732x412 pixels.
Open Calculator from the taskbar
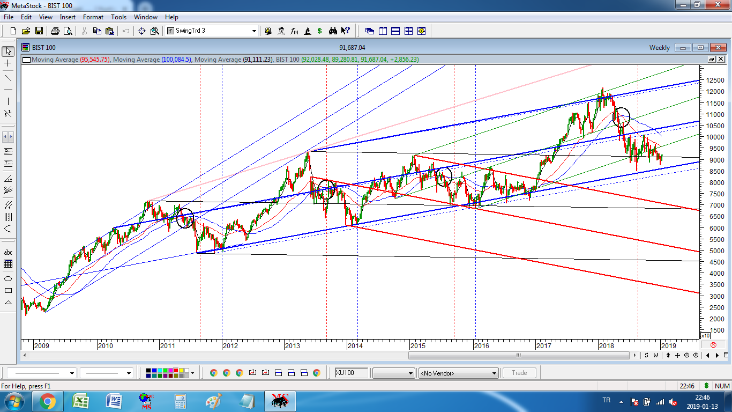tap(181, 401)
